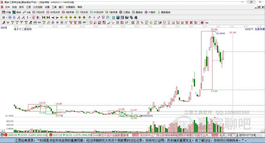Click the calculator icon in toolbar
The width and height of the screenshot is (265, 143).
click(x=118, y=17)
